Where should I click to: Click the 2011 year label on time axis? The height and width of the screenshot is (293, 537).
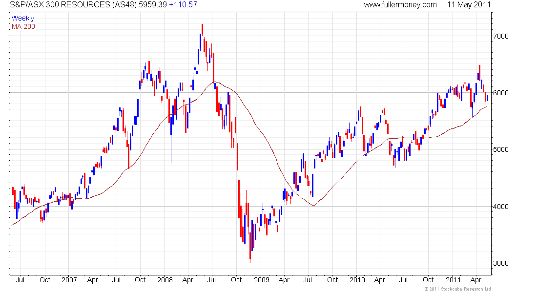[453, 280]
